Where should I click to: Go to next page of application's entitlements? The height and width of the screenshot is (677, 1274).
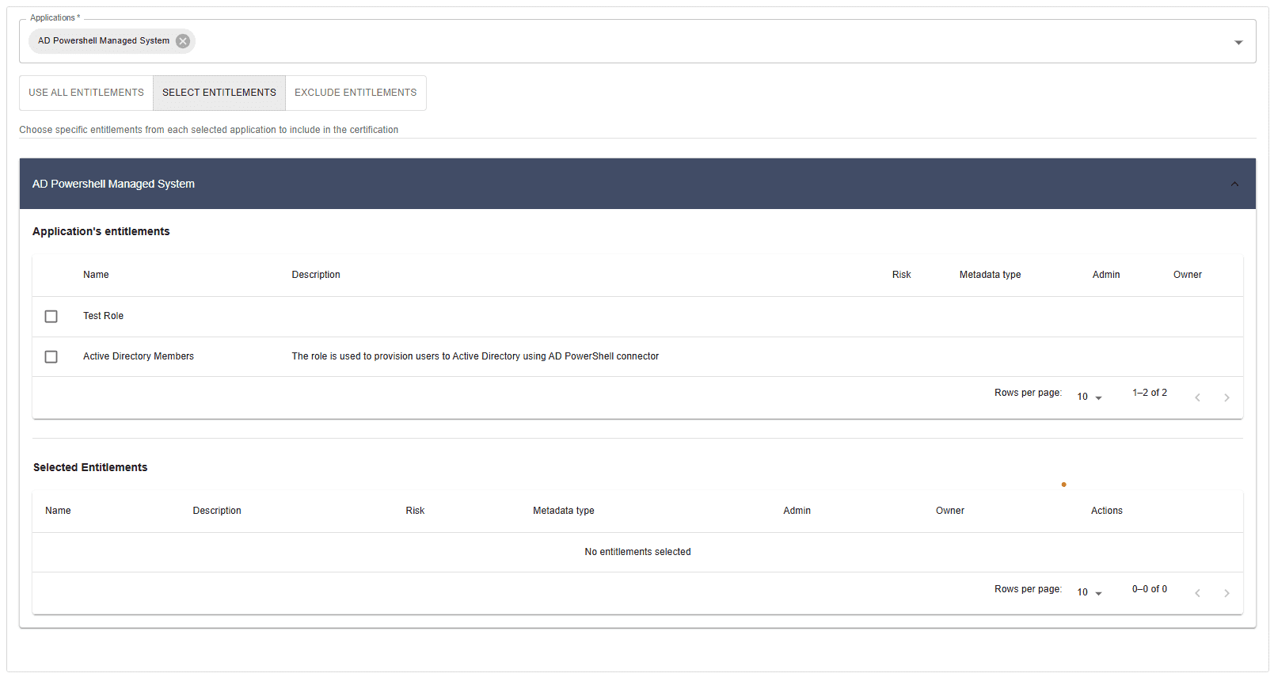(x=1226, y=397)
